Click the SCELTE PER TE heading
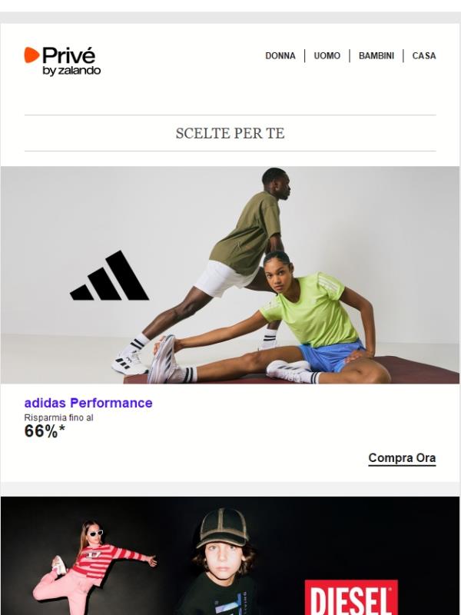461x615 pixels. click(x=230, y=133)
